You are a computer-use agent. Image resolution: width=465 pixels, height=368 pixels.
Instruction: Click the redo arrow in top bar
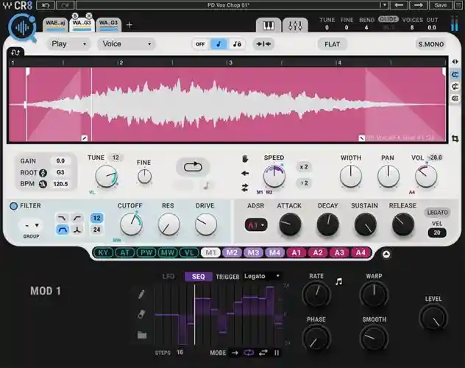point(65,5)
